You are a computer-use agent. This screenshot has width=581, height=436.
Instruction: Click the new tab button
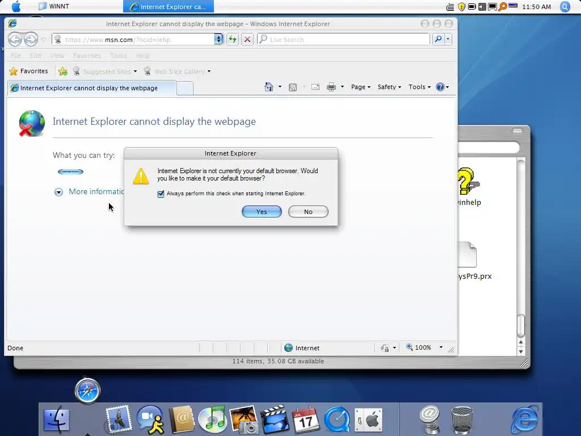pyautogui.click(x=185, y=88)
